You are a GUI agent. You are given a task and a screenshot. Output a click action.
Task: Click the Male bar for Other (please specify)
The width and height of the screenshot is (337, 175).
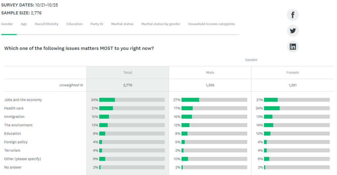[214, 159]
